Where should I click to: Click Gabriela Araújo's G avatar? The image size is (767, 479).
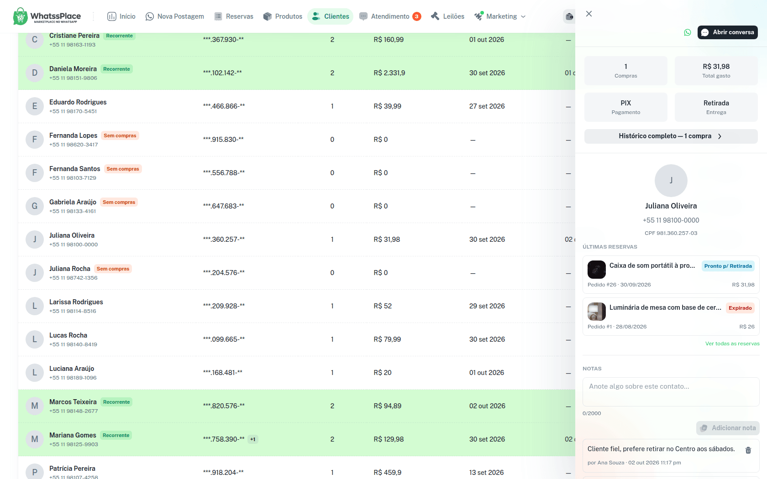(35, 206)
